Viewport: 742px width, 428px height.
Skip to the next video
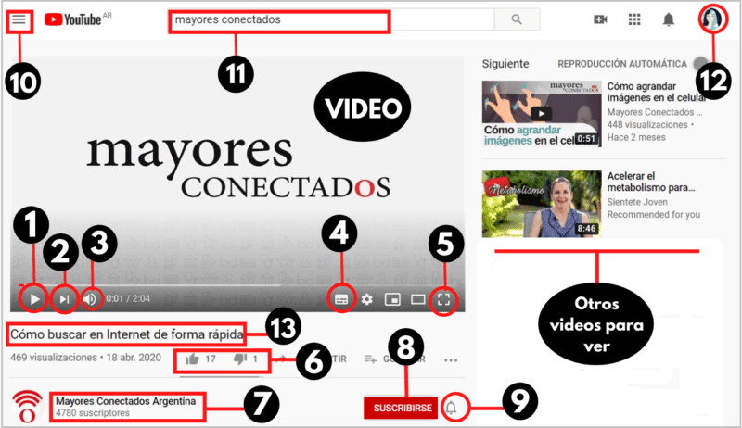[x=65, y=299]
